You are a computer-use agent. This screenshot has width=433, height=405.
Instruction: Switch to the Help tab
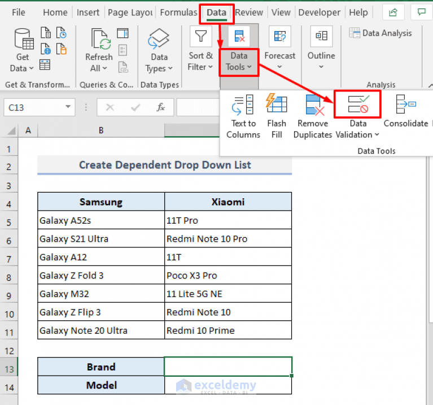(x=358, y=12)
